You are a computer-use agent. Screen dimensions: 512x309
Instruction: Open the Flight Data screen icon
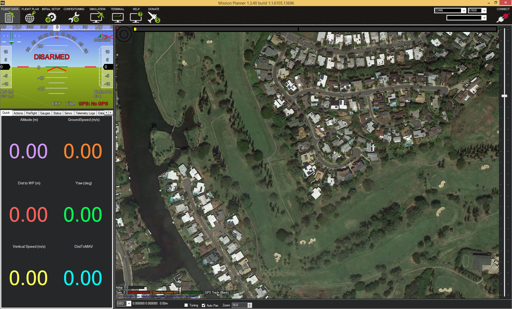coord(10,17)
